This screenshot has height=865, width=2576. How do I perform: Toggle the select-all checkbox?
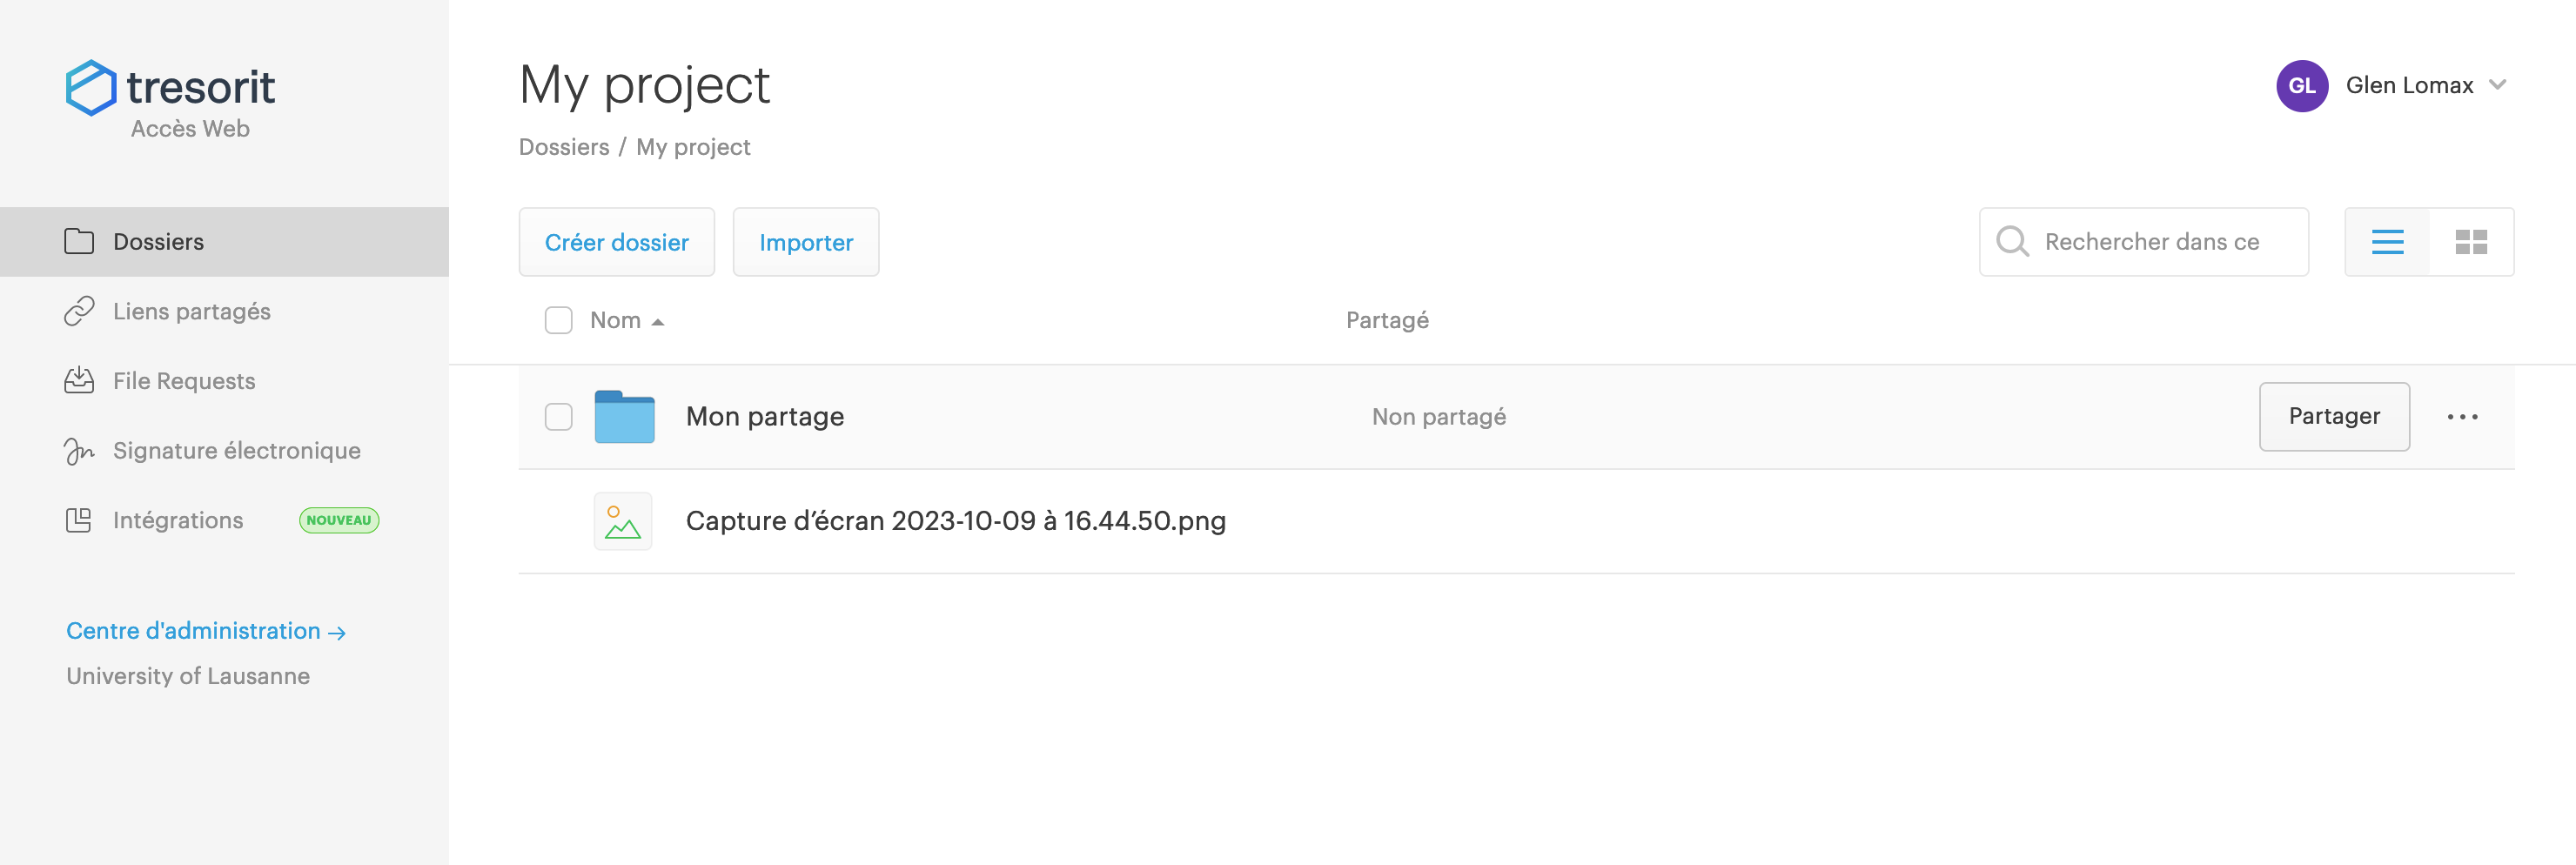click(558, 321)
